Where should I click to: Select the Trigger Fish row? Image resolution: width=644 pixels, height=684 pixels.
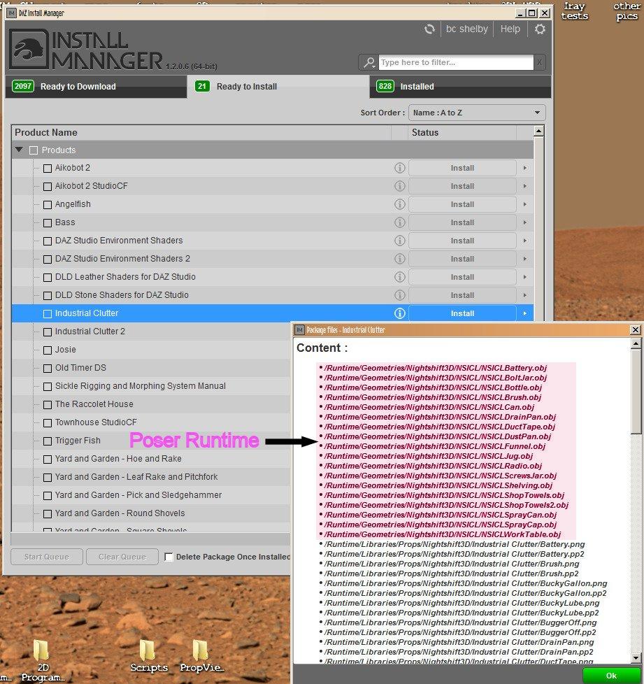click(x=151, y=441)
